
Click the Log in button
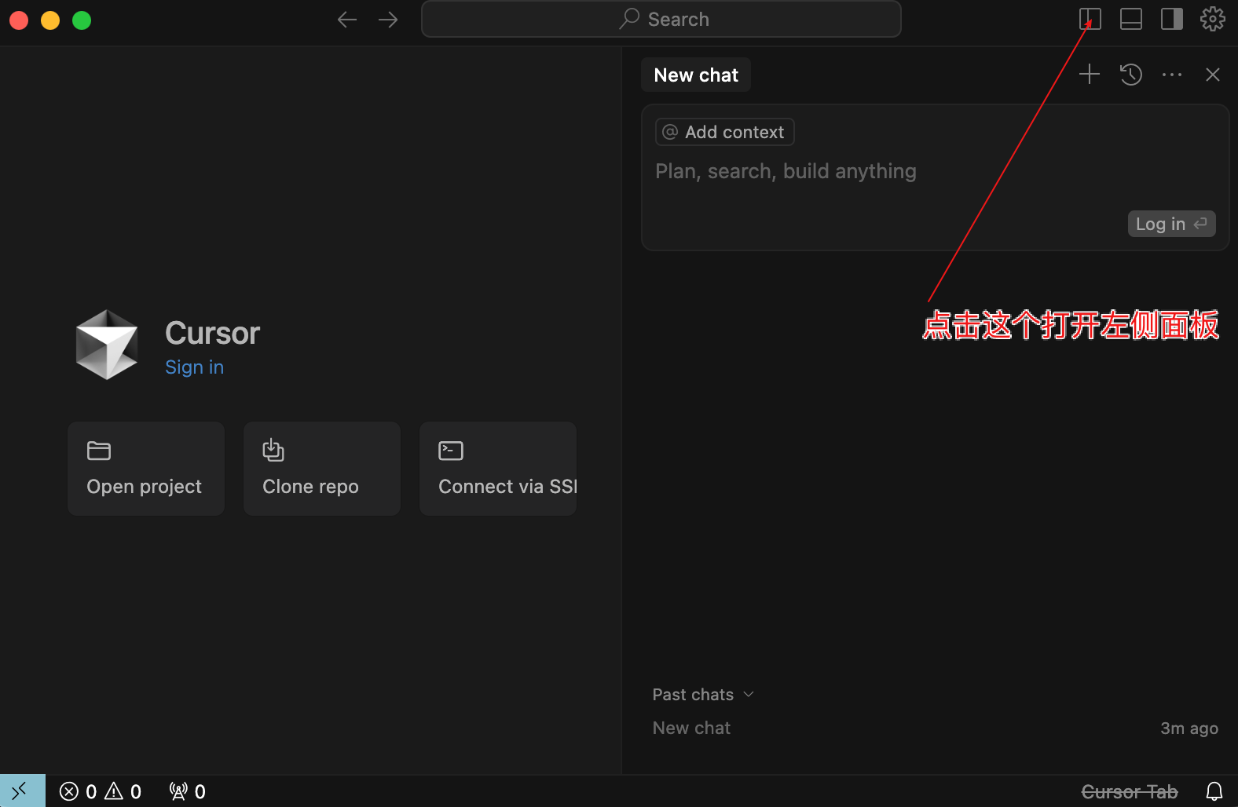click(1171, 224)
